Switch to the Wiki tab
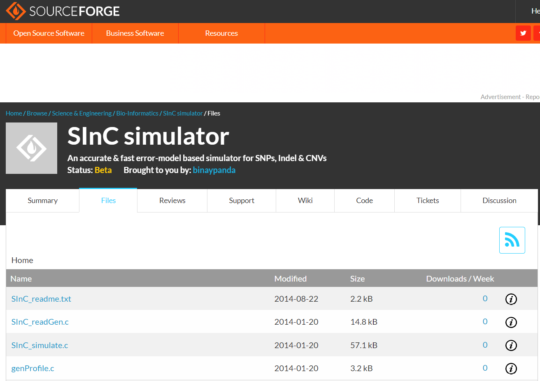Viewport: 540px width, 381px height. click(305, 201)
